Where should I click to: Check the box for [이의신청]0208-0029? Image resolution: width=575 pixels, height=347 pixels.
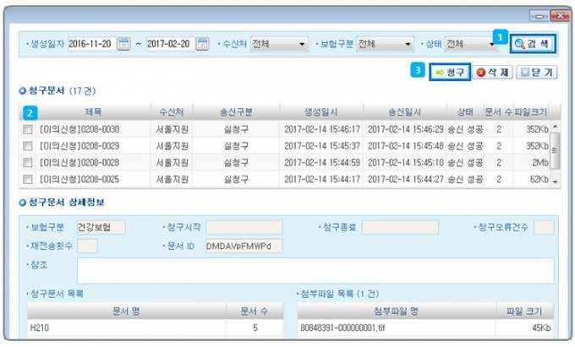[29, 145]
